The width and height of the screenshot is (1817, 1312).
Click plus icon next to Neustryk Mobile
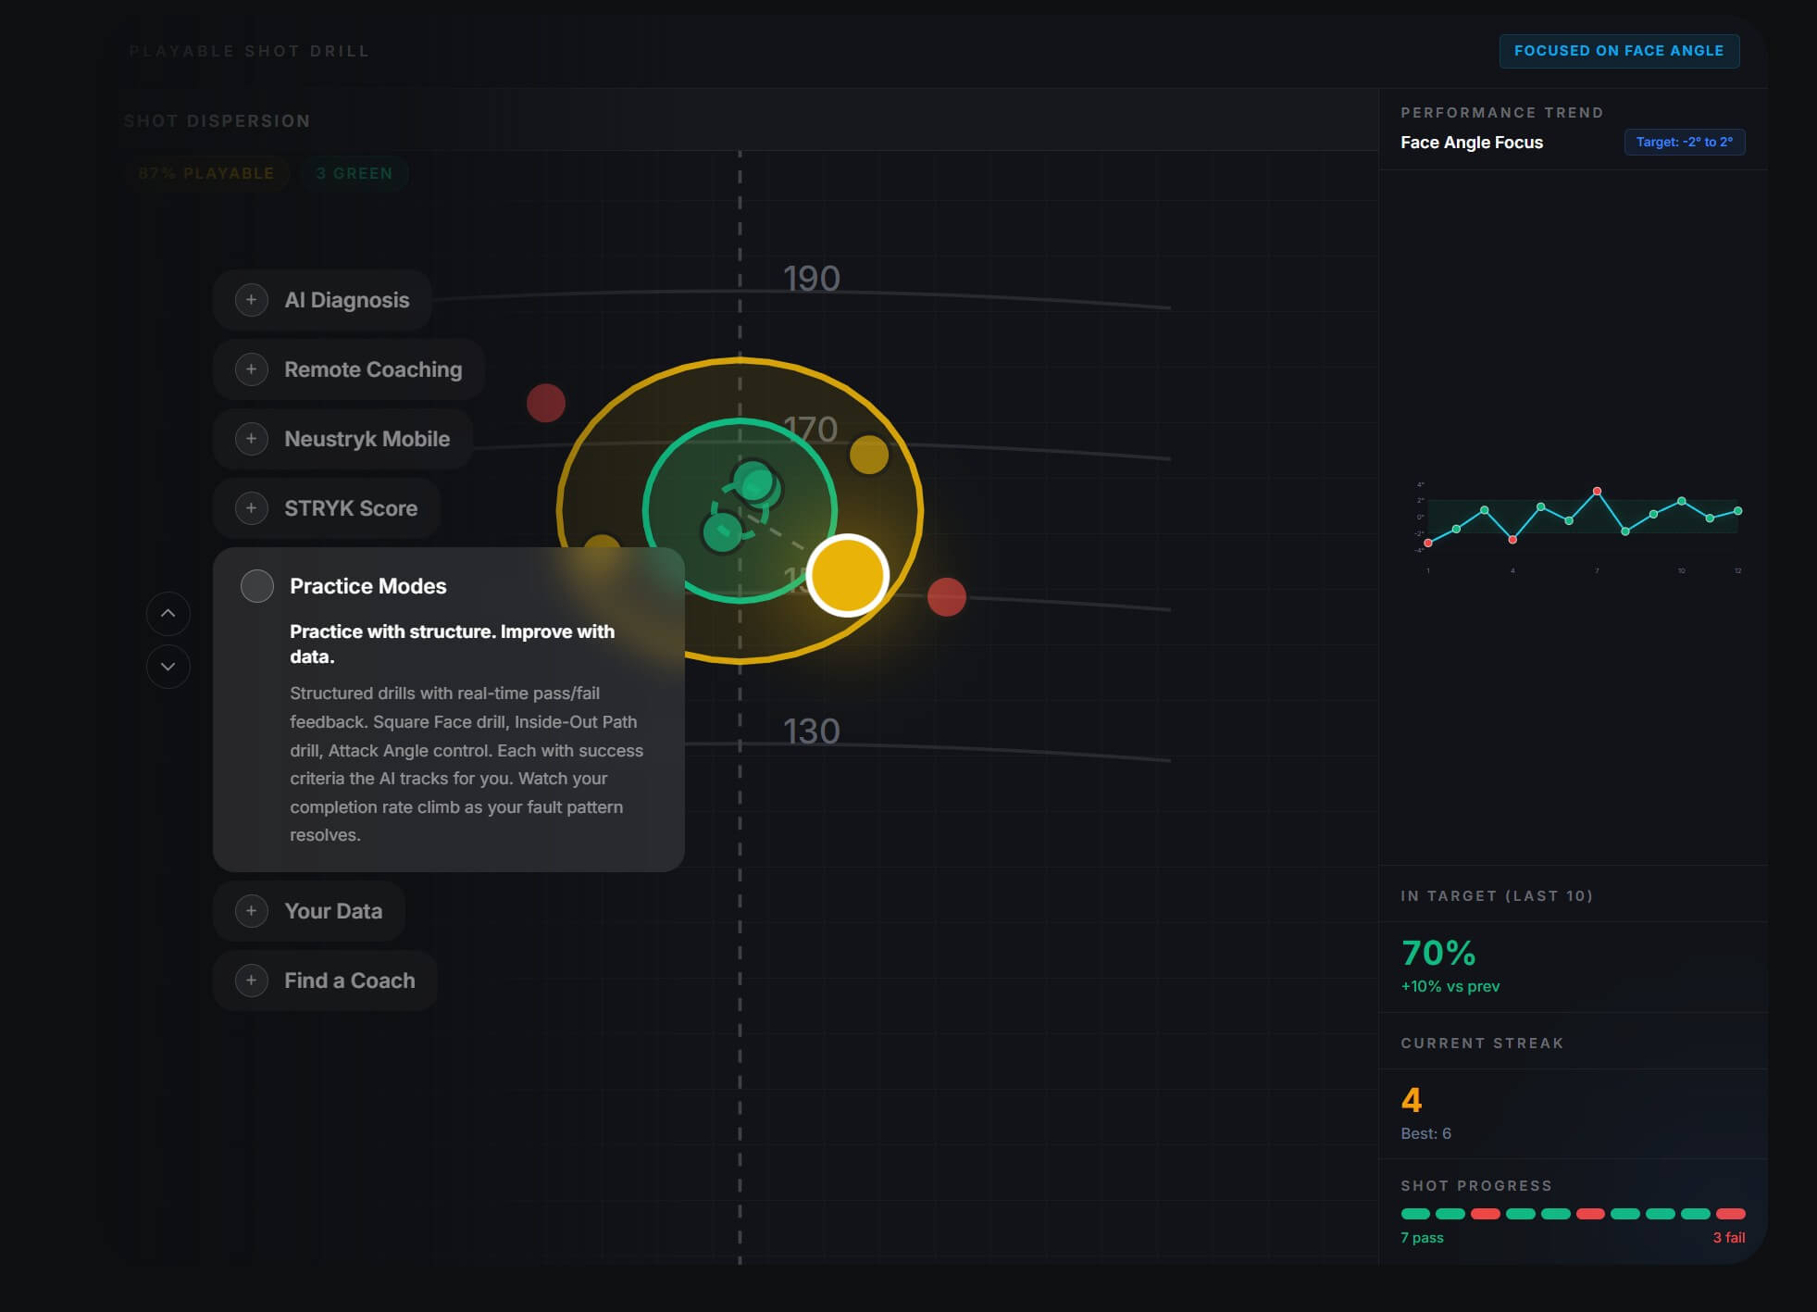[251, 439]
